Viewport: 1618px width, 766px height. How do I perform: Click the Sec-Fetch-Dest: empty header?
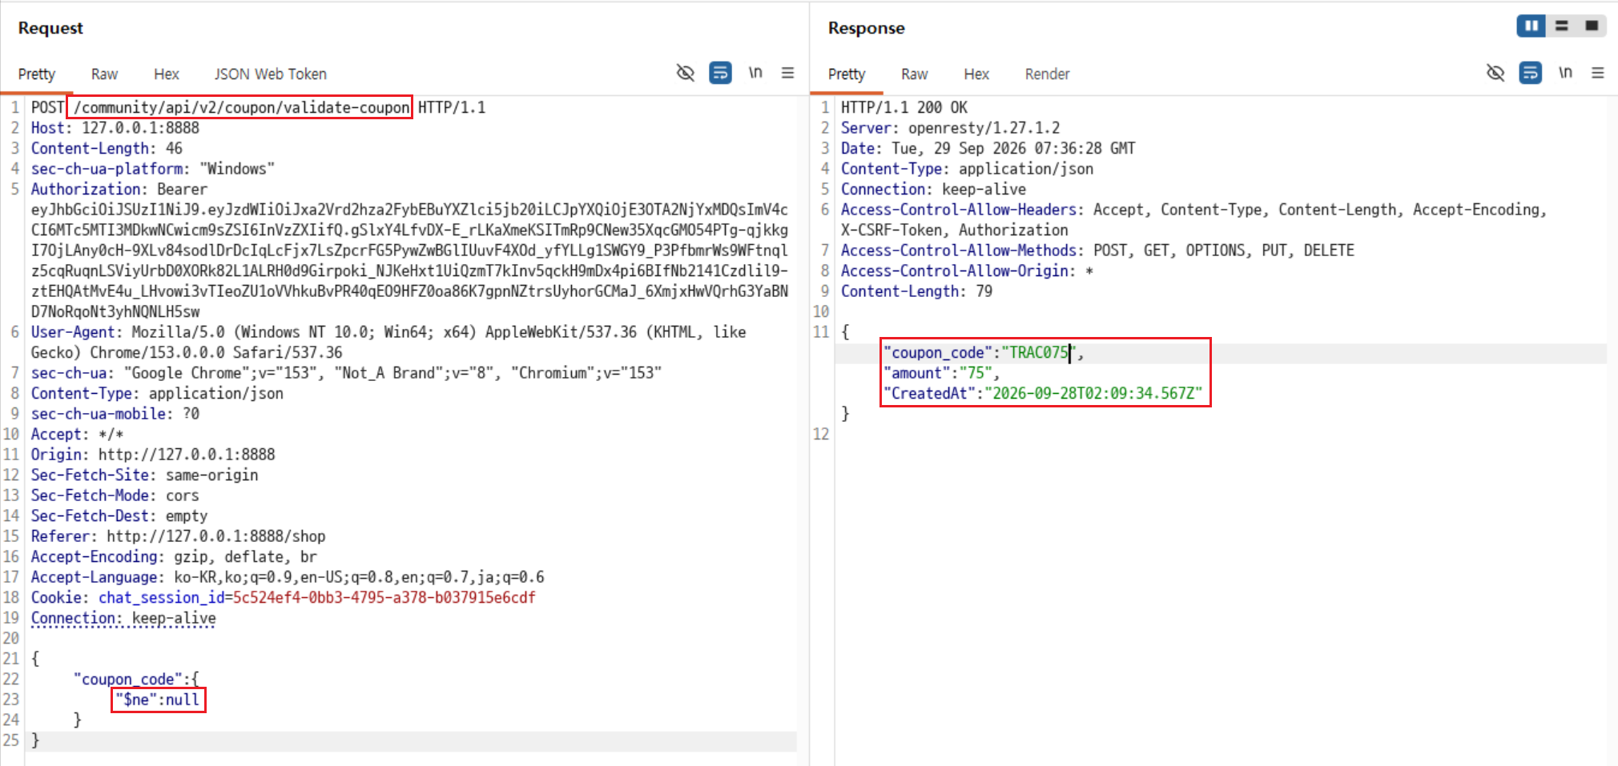pyautogui.click(x=119, y=515)
